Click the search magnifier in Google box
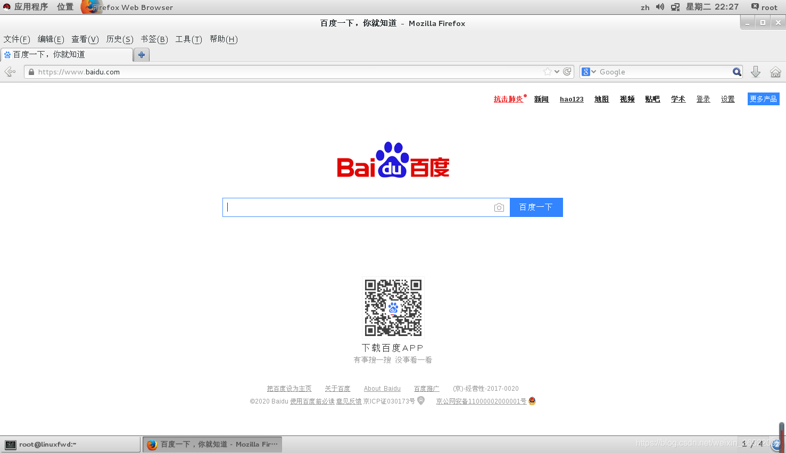 [737, 72]
